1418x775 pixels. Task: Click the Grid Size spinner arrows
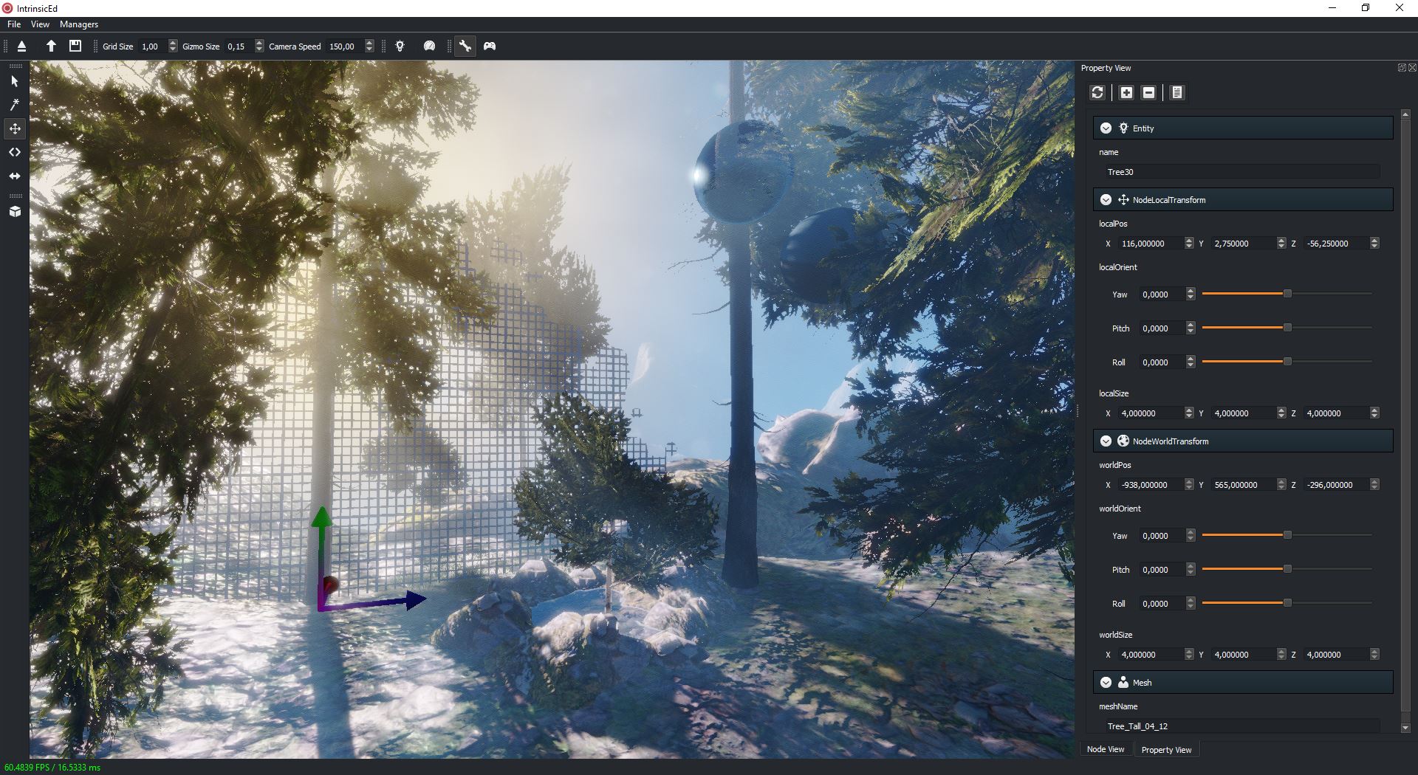click(173, 46)
